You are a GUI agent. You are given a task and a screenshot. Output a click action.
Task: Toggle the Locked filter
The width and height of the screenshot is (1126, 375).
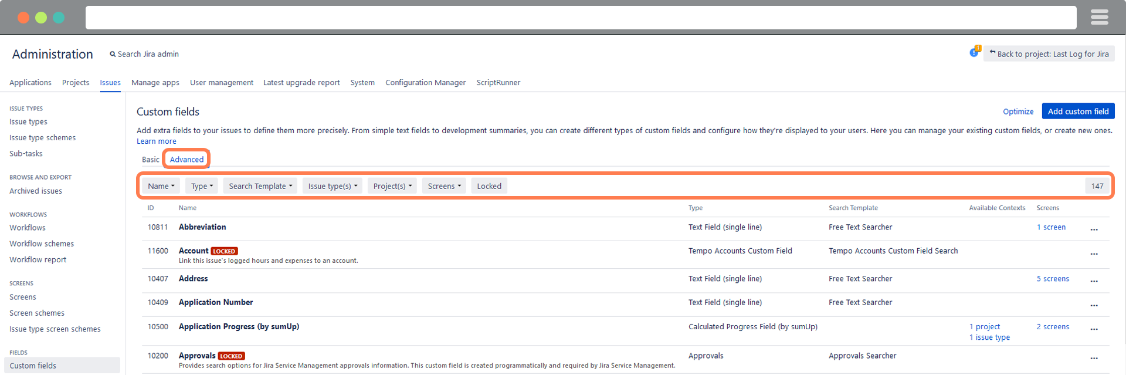click(x=489, y=186)
